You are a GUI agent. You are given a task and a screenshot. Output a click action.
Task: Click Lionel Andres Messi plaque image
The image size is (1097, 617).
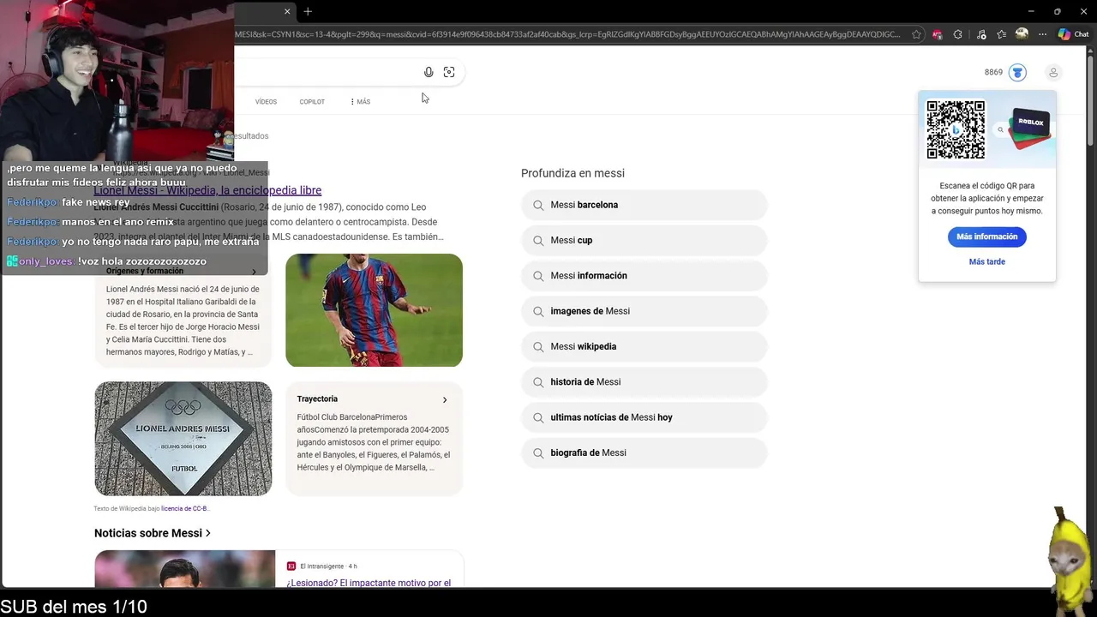click(x=183, y=439)
